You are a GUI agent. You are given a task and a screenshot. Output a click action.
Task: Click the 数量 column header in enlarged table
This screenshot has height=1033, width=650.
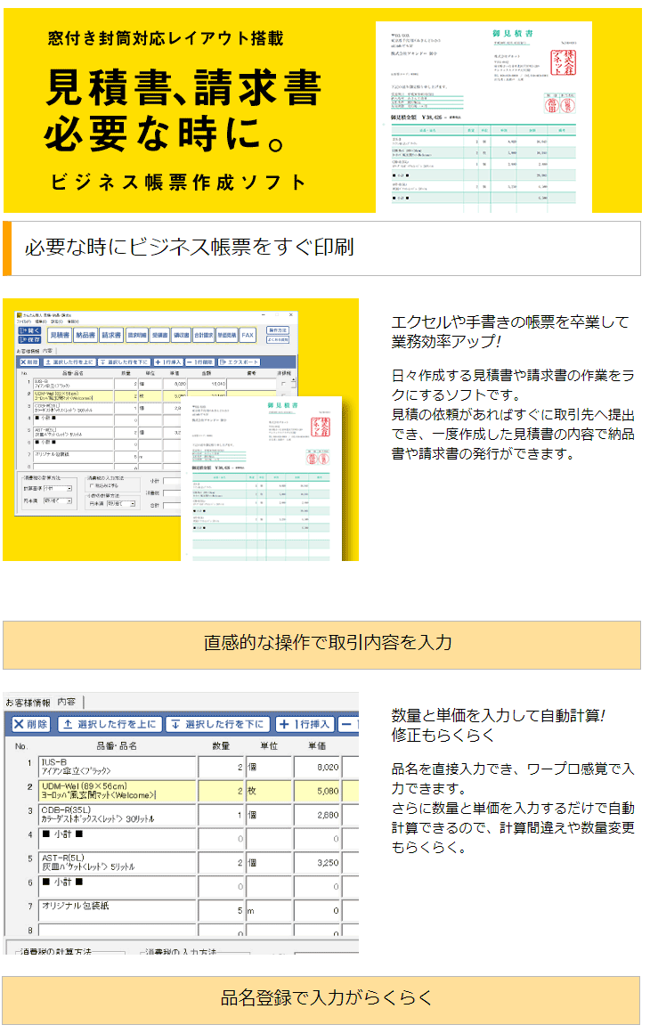[221, 745]
